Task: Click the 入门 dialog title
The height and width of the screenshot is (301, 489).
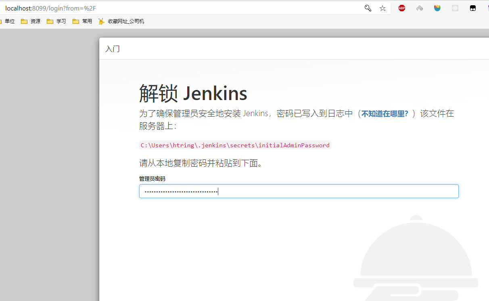Action: pos(113,49)
